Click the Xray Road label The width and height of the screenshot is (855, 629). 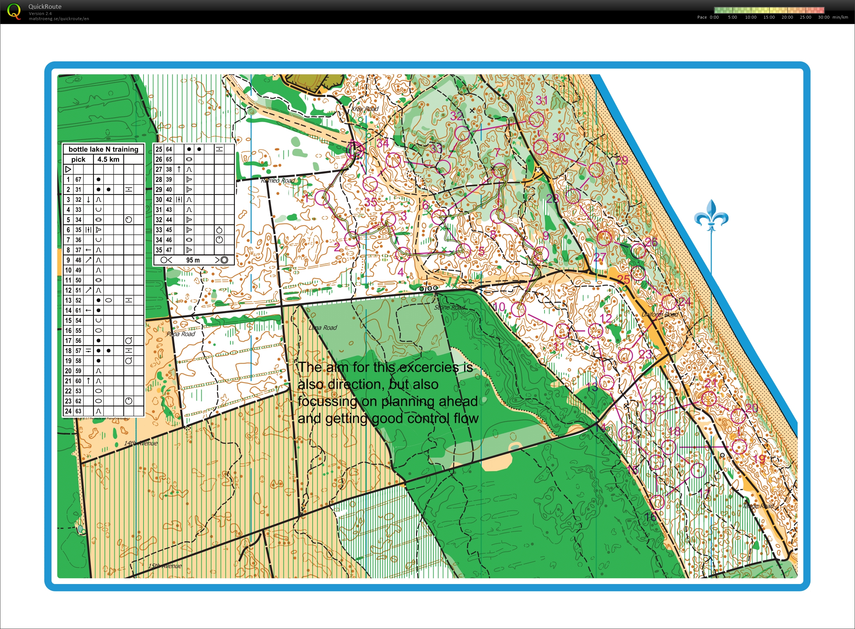point(364,109)
